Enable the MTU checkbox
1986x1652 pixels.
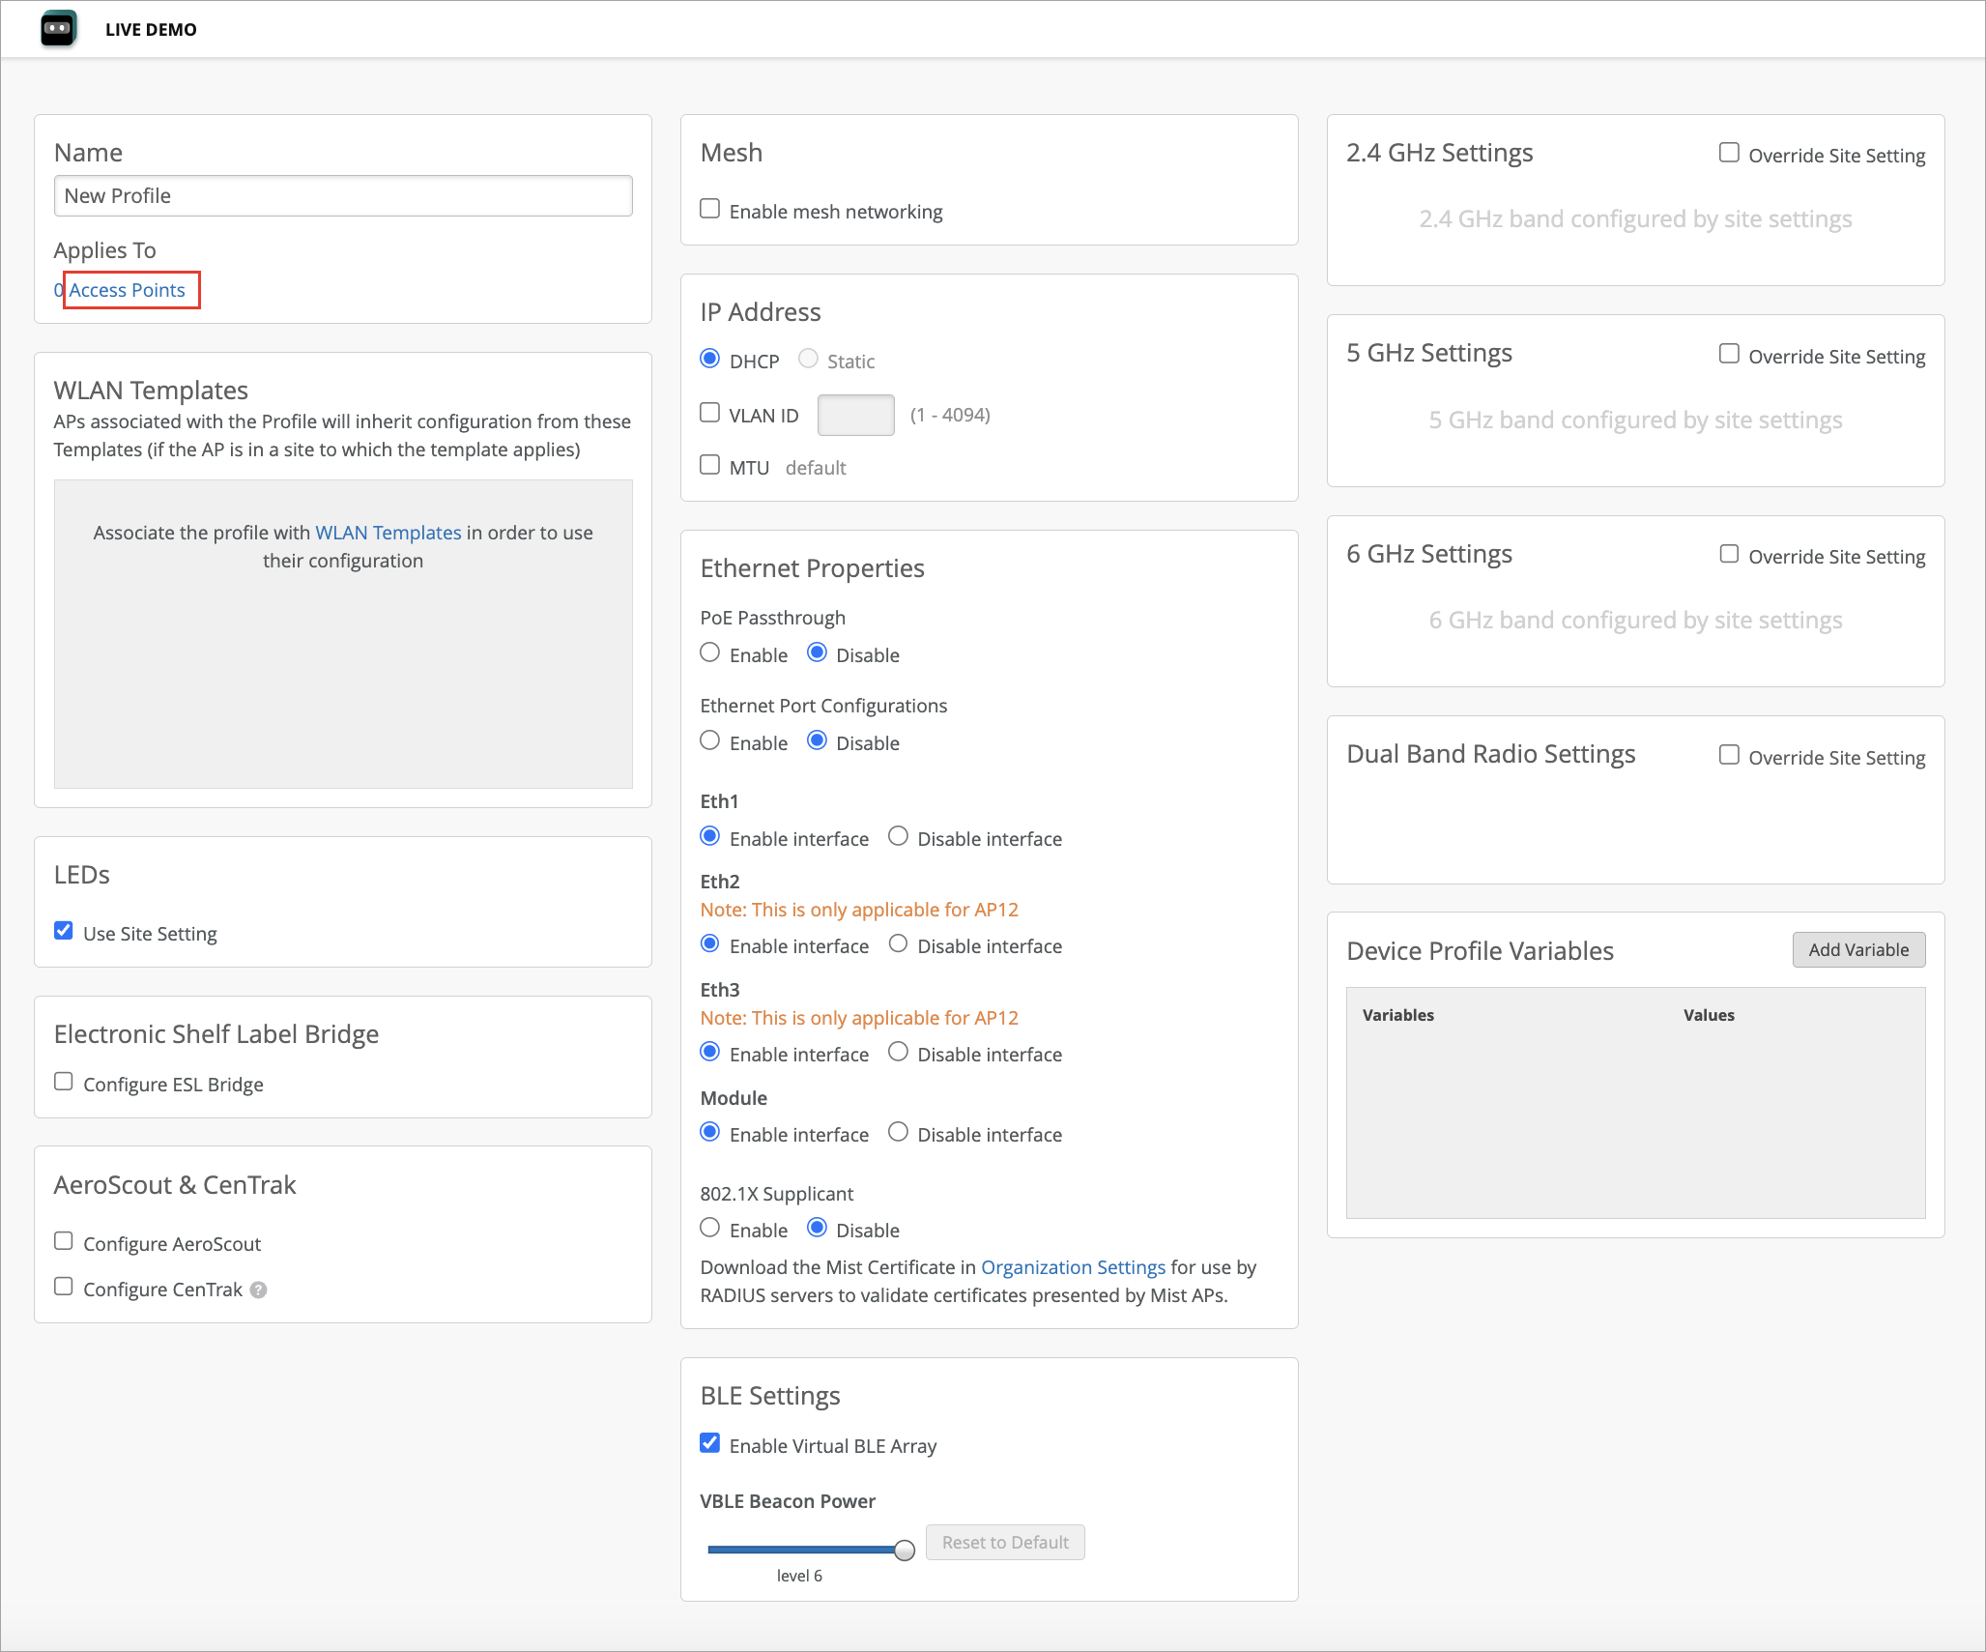coord(710,466)
